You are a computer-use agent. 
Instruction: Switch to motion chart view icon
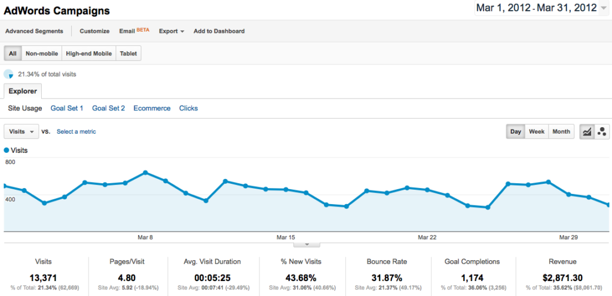[x=602, y=132]
